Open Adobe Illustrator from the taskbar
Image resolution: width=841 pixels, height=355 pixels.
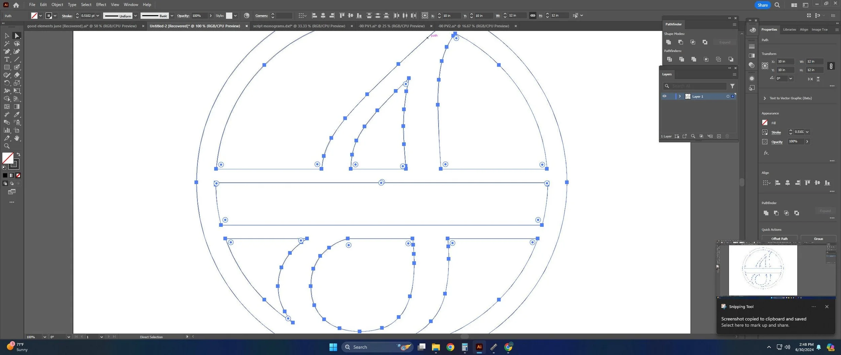coord(479,347)
